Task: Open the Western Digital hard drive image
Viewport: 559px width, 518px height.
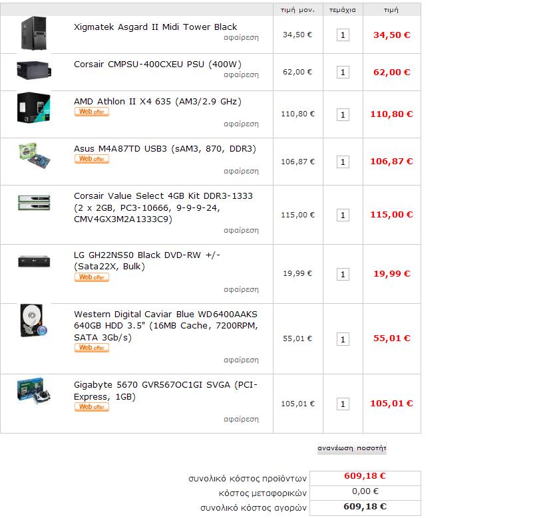Action: [34, 321]
